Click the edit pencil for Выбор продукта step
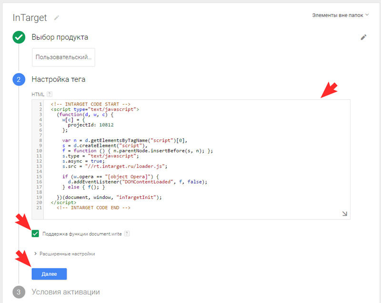This screenshot has width=381, height=303. 363,37
